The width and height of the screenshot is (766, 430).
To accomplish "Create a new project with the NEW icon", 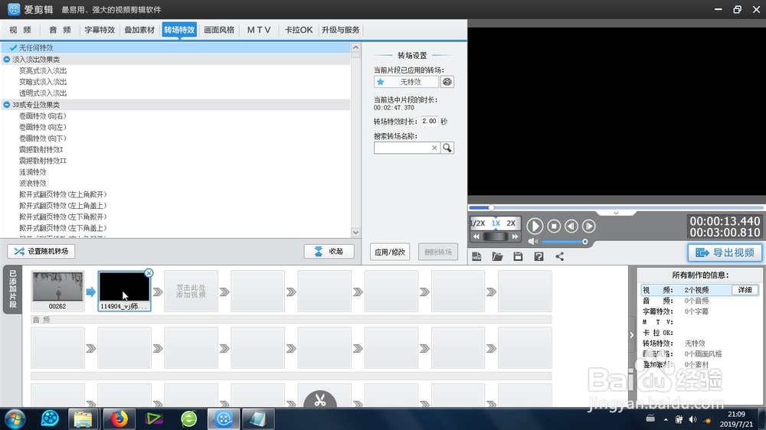I will point(476,257).
